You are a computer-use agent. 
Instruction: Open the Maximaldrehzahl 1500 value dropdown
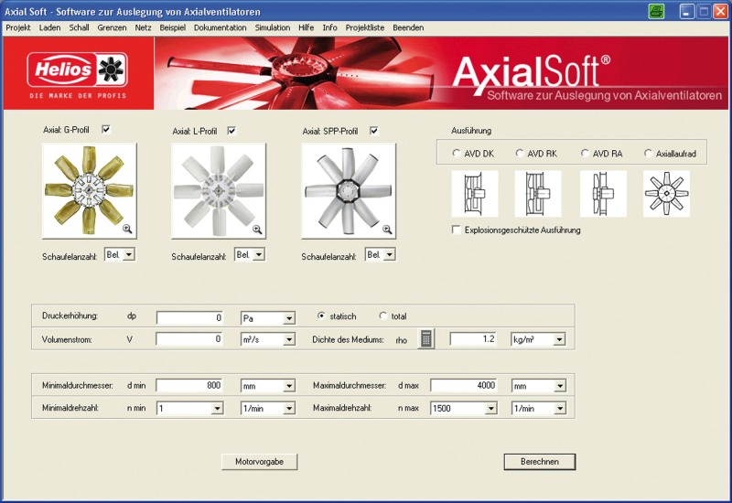coord(490,408)
